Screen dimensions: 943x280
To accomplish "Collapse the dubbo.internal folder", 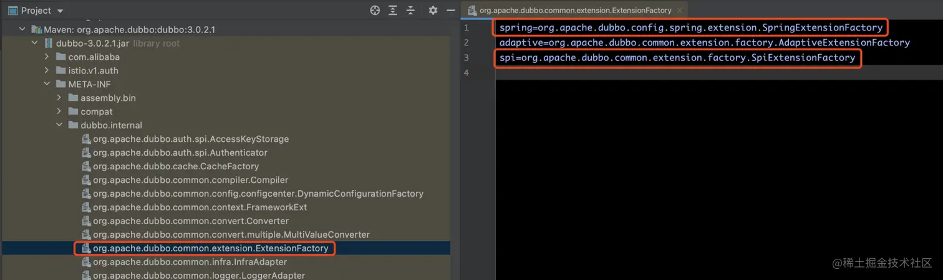I will tap(59, 125).
